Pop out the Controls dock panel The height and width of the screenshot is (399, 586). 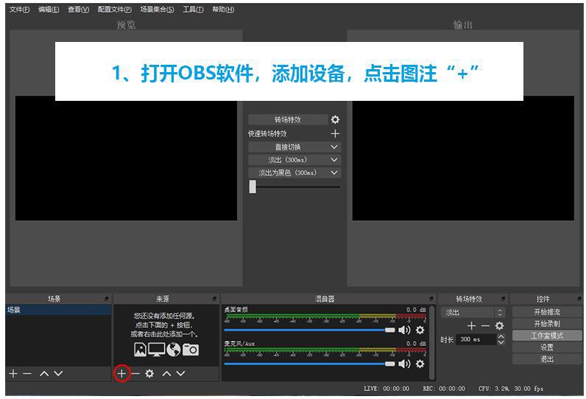point(579,298)
